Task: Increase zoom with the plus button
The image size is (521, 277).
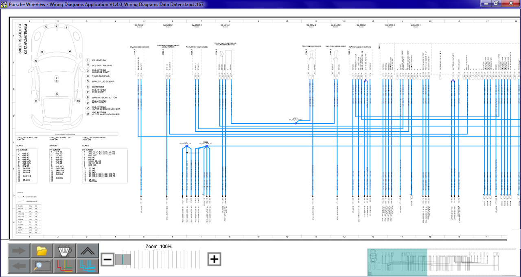Action: (x=215, y=259)
